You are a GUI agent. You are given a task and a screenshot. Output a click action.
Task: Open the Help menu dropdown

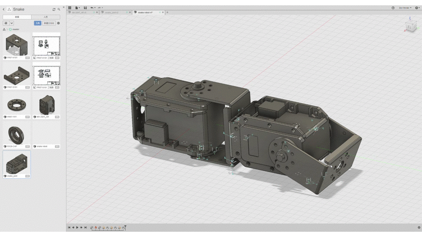417,8
